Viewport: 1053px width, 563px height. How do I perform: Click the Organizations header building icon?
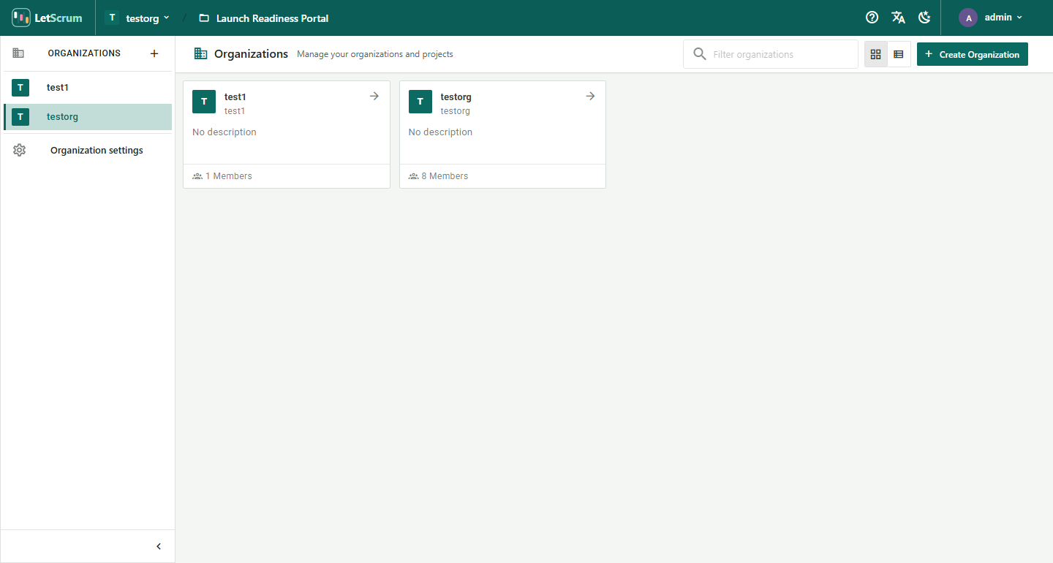tap(200, 53)
